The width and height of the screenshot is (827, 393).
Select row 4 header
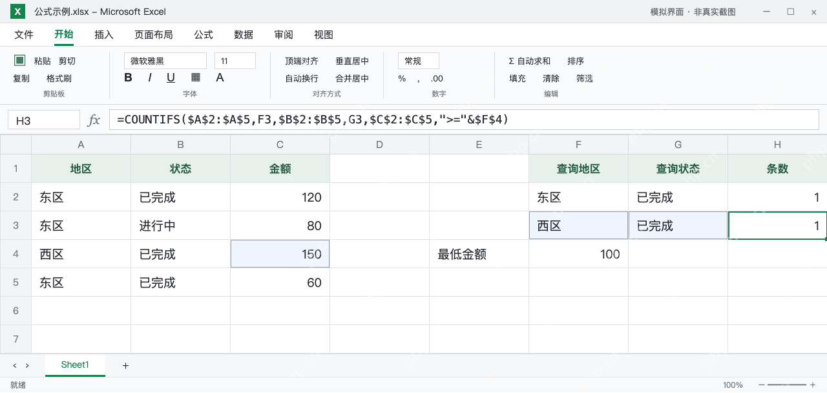tap(16, 254)
